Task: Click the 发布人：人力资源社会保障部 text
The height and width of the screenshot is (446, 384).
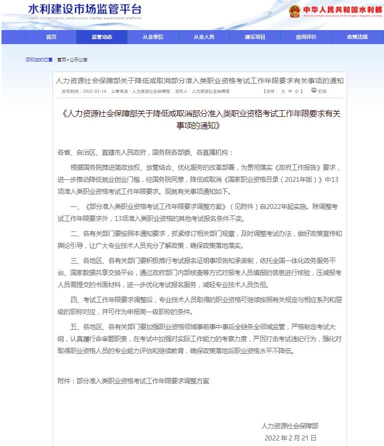Action: (x=202, y=91)
